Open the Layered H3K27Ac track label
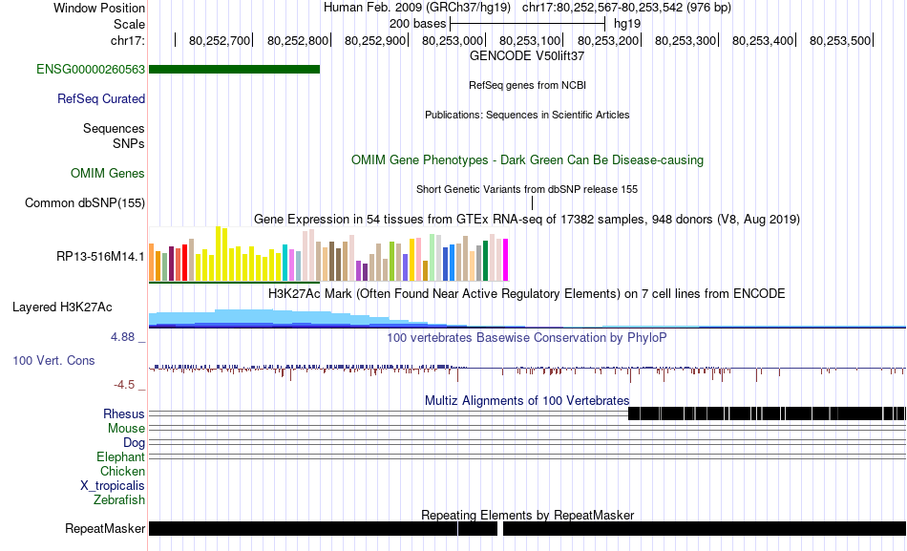This screenshot has height=551, width=907. coord(62,307)
